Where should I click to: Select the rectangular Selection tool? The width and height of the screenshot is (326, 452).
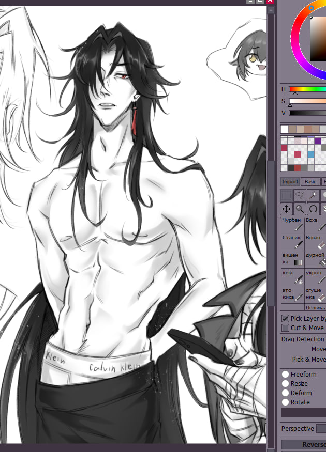287,195
